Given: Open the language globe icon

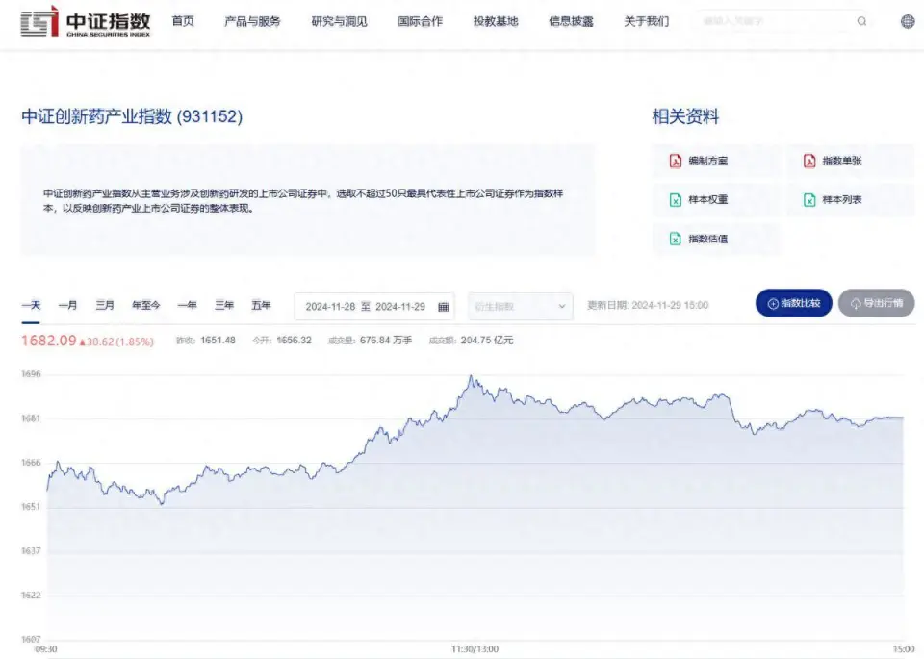Looking at the screenshot, I should pyautogui.click(x=908, y=21).
